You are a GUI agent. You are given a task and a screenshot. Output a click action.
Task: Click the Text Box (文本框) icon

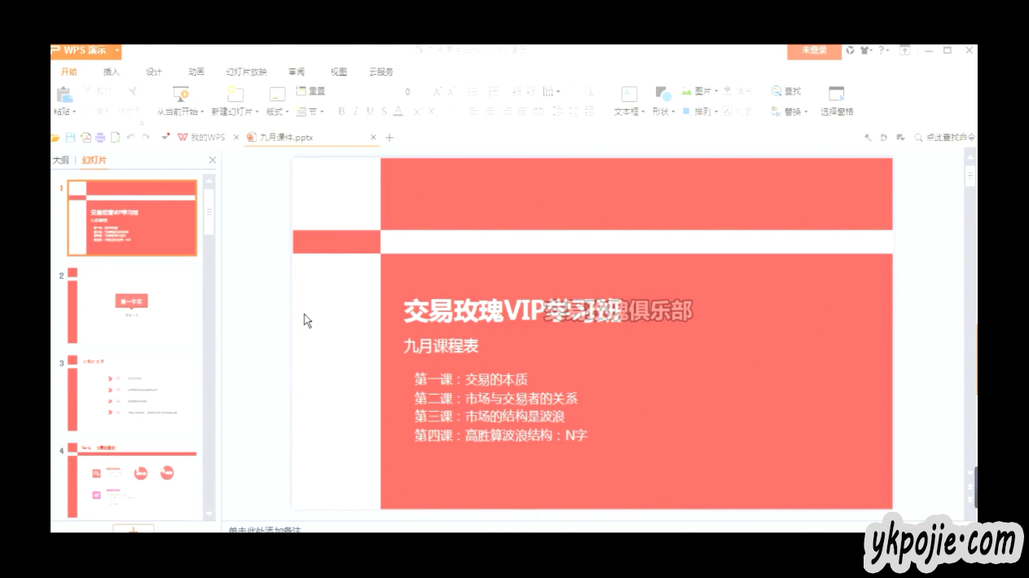[x=629, y=94]
